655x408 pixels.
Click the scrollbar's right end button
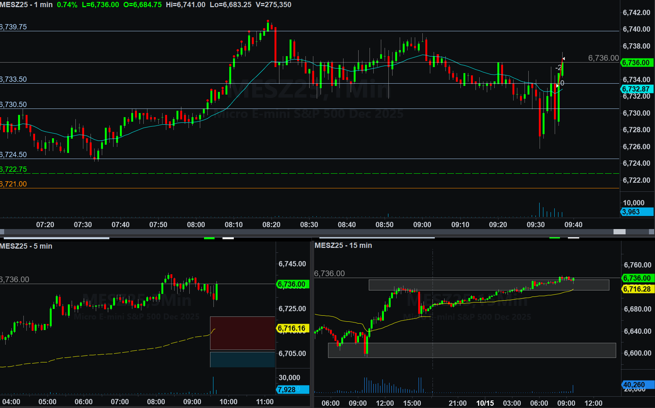(x=652, y=232)
